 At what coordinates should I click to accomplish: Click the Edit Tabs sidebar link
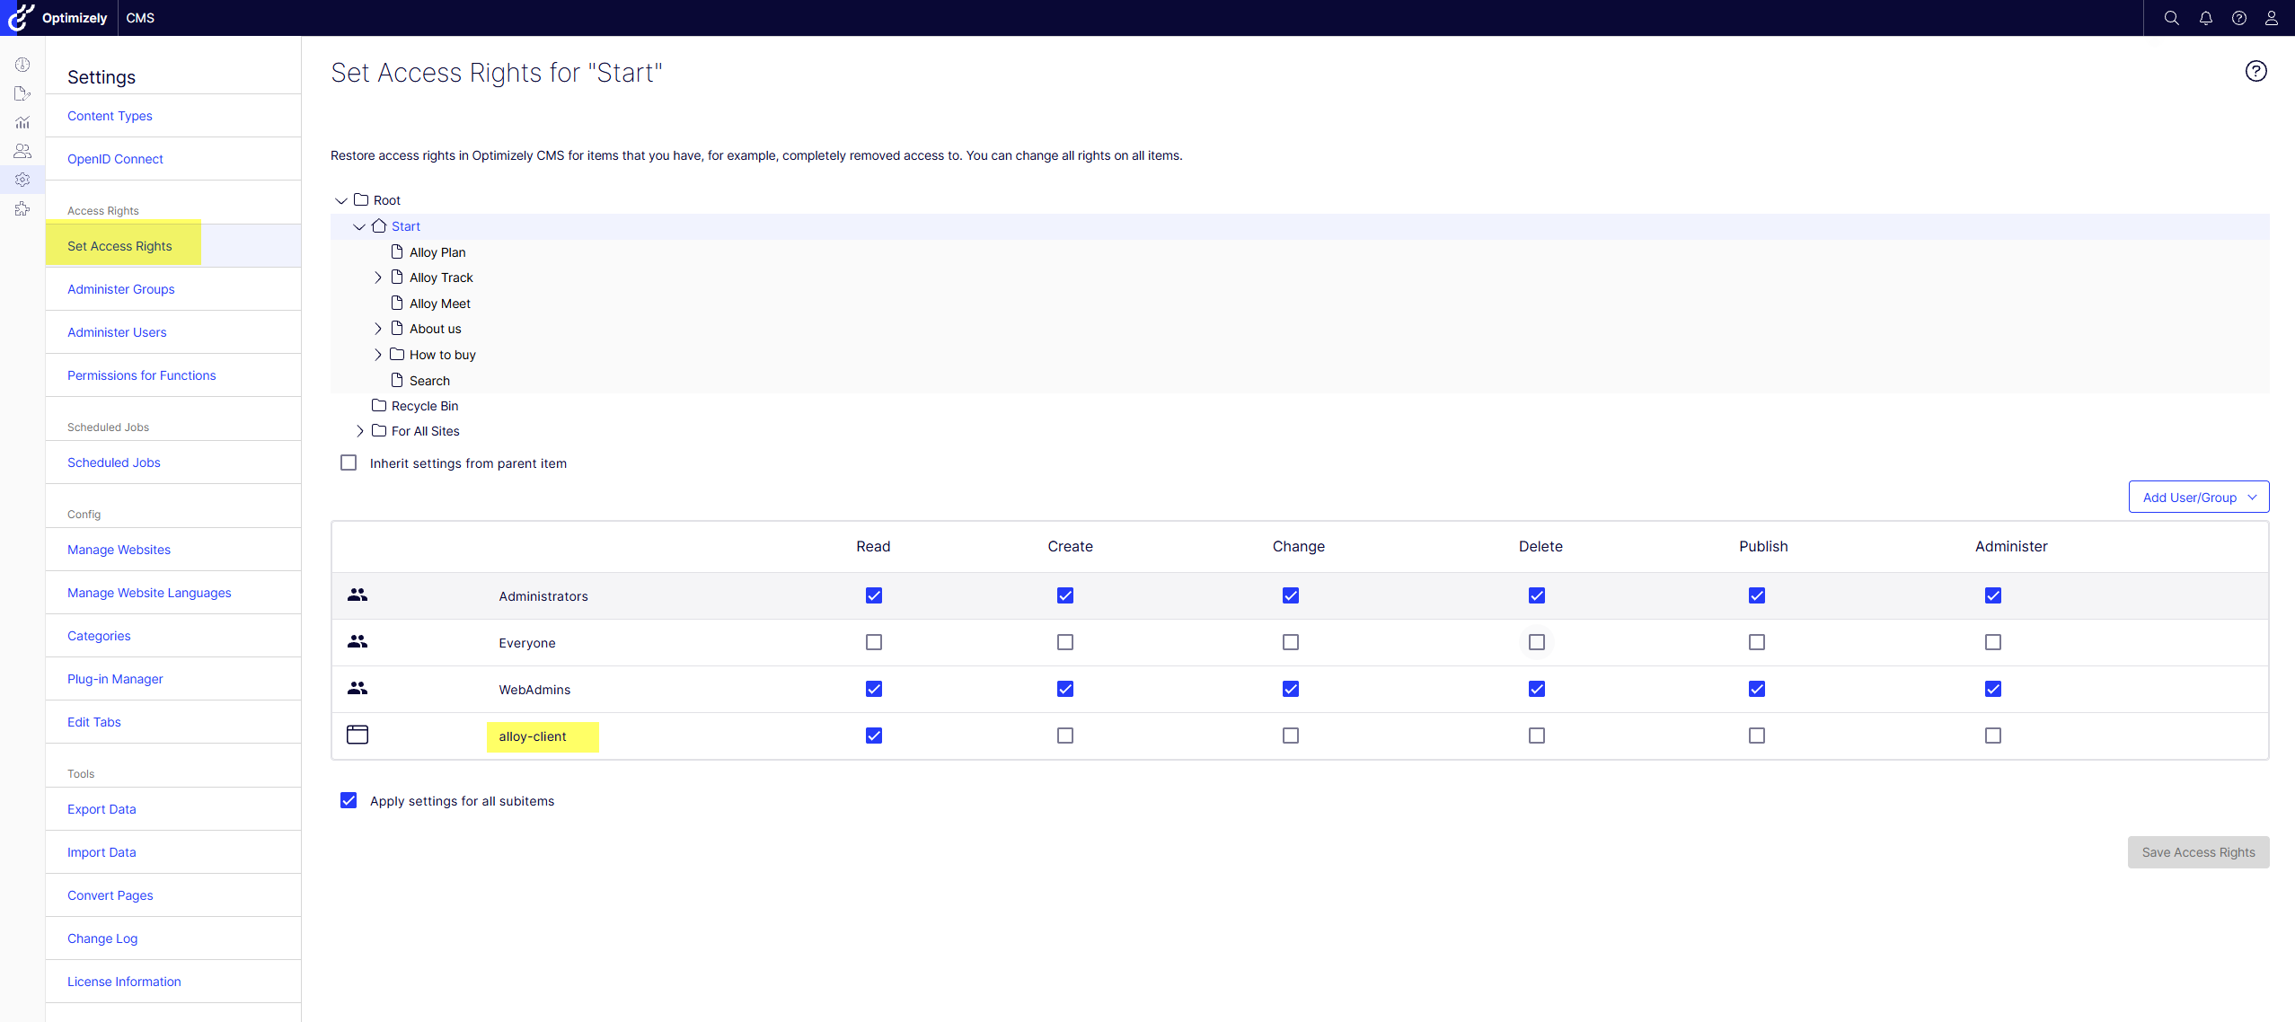coord(94,722)
